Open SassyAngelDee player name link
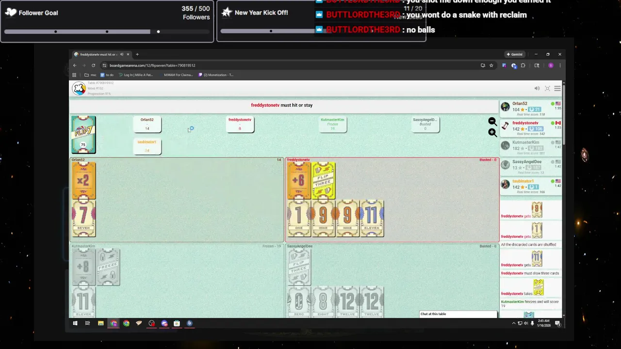 coord(527,161)
